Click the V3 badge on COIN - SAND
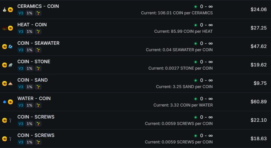Viewport: 271px width, 148px height. click(21, 87)
